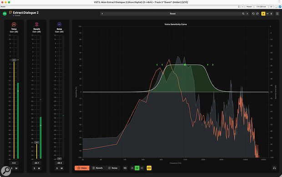
Task: Select the Reverb channel icon
Action: [x=36, y=24]
